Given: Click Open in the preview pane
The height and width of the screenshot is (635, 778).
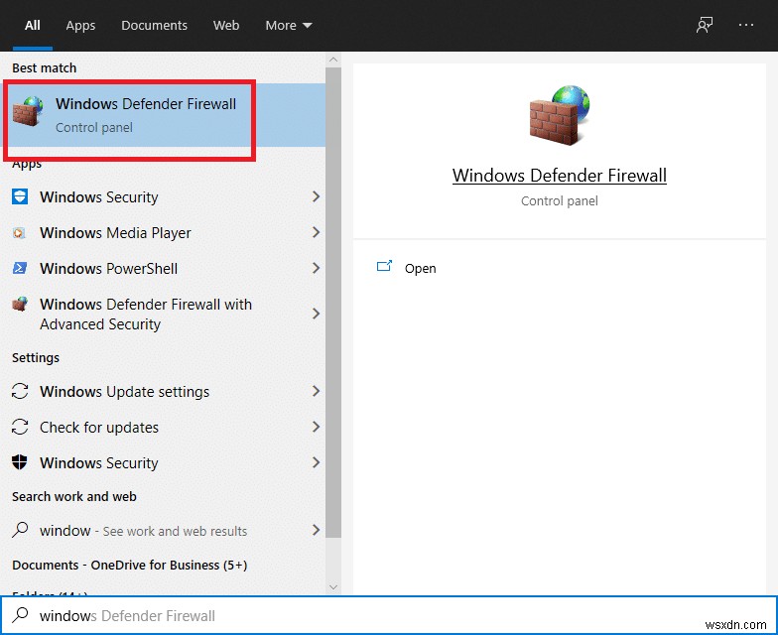Looking at the screenshot, I should pyautogui.click(x=421, y=268).
